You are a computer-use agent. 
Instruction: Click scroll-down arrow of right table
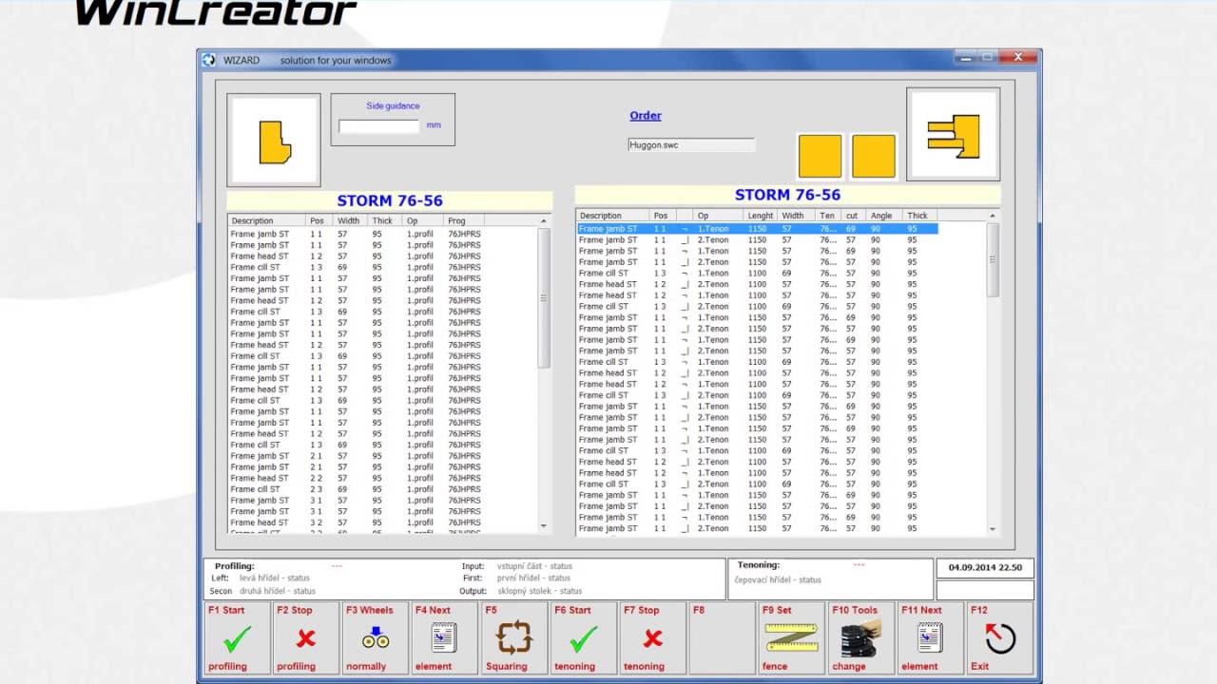(993, 529)
